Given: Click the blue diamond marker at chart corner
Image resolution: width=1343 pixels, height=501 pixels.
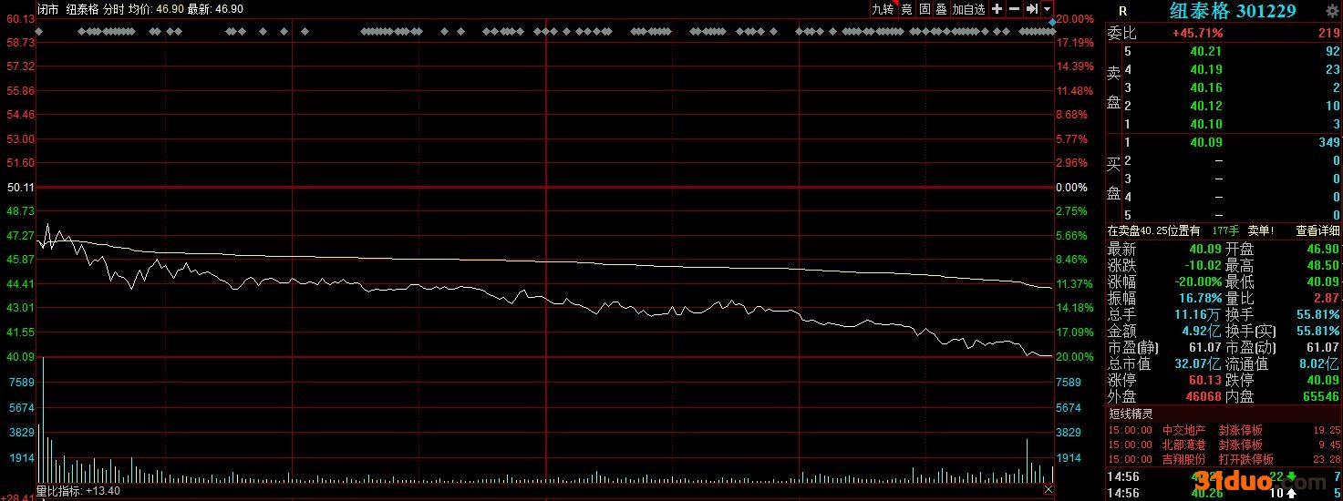Looking at the screenshot, I should point(1052,20).
